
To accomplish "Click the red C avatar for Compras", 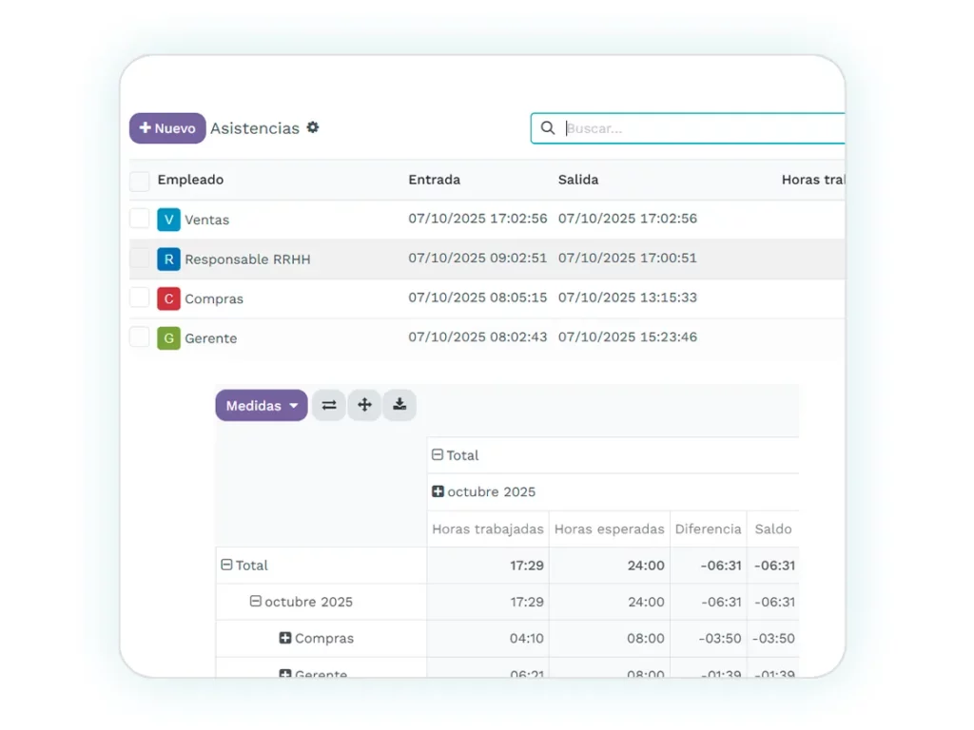I will click(168, 298).
